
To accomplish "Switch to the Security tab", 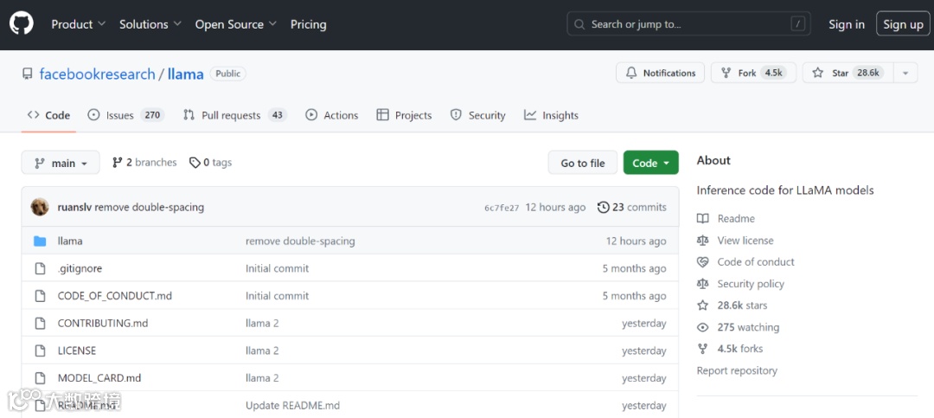I will coord(477,115).
